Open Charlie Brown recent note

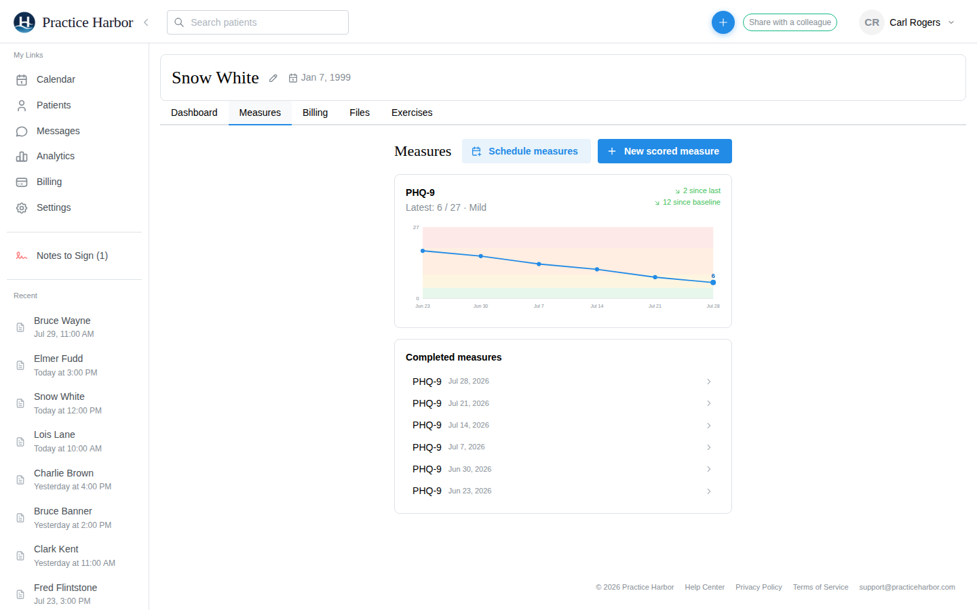(75, 479)
